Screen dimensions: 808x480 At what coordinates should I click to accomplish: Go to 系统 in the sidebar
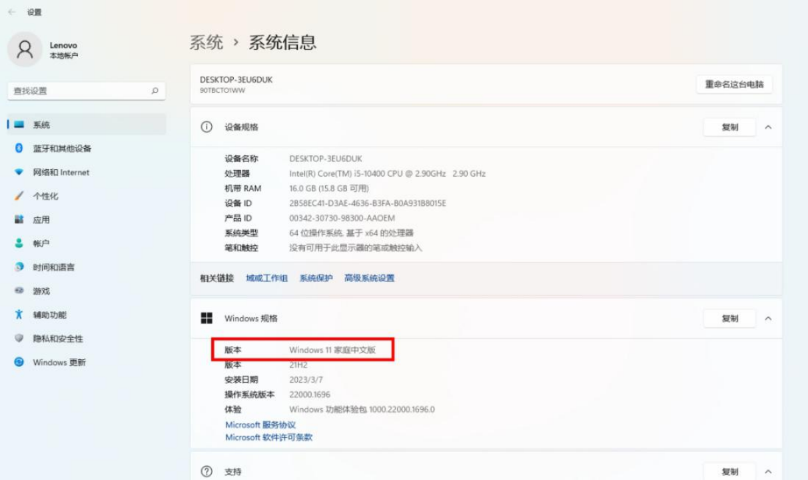pyautogui.click(x=87, y=125)
